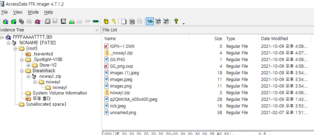Collapse the first noway! subfolder node

click(x=35, y=82)
